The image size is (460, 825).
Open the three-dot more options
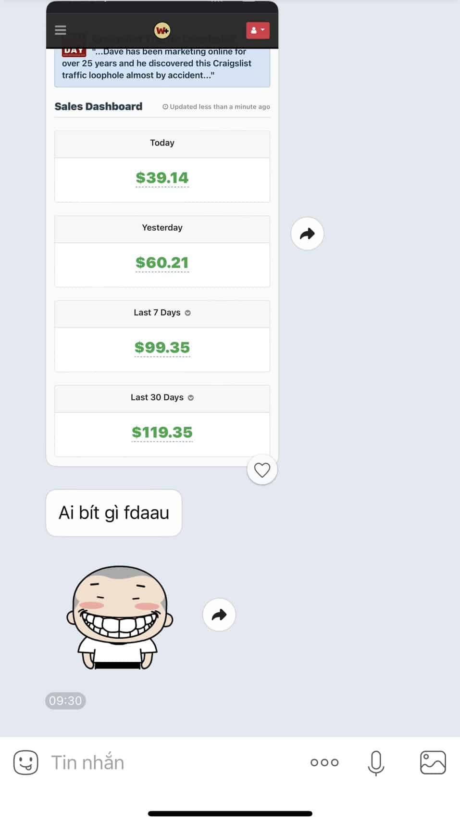click(324, 762)
